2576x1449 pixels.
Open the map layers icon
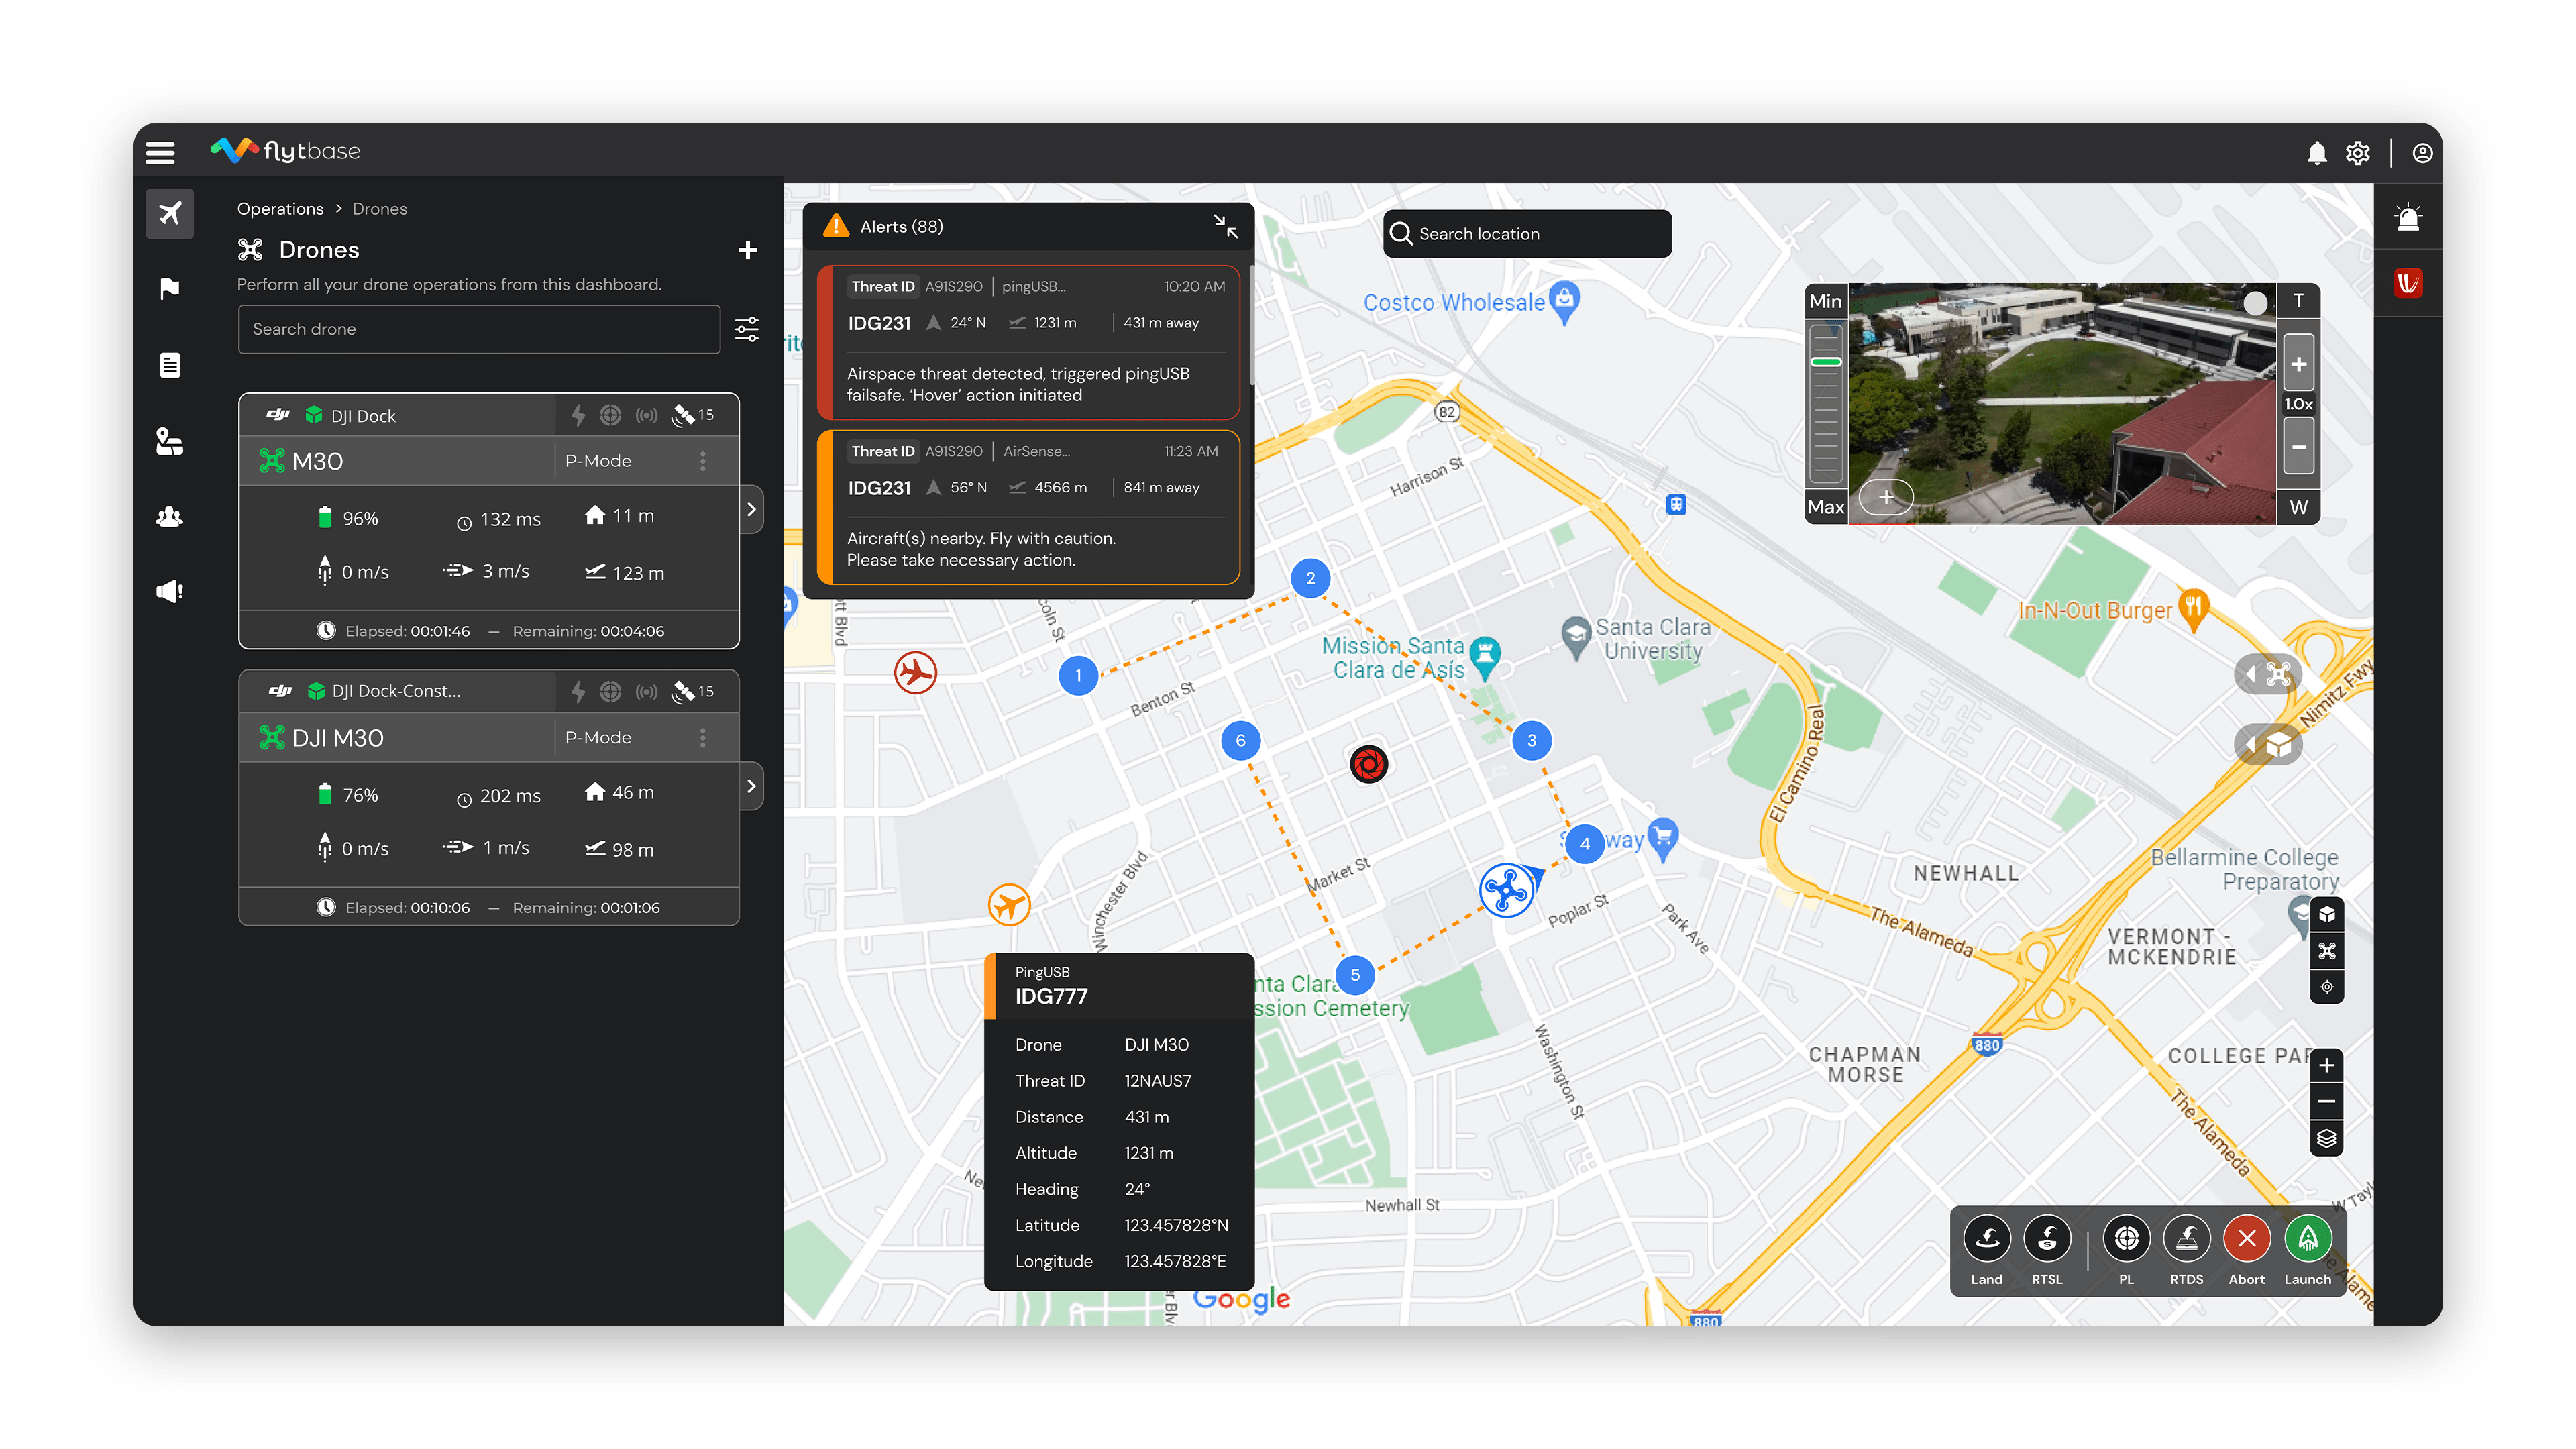pos(2326,1138)
